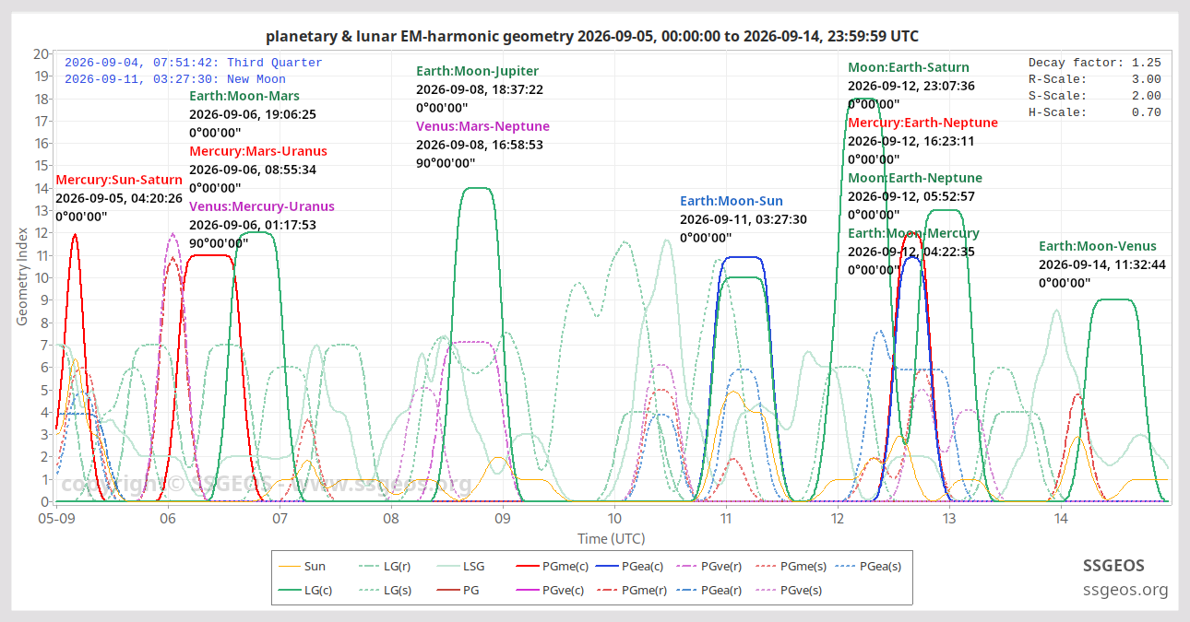Select the LG(r) dashed legend item
Image resolution: width=1190 pixels, height=622 pixels.
pos(384,567)
